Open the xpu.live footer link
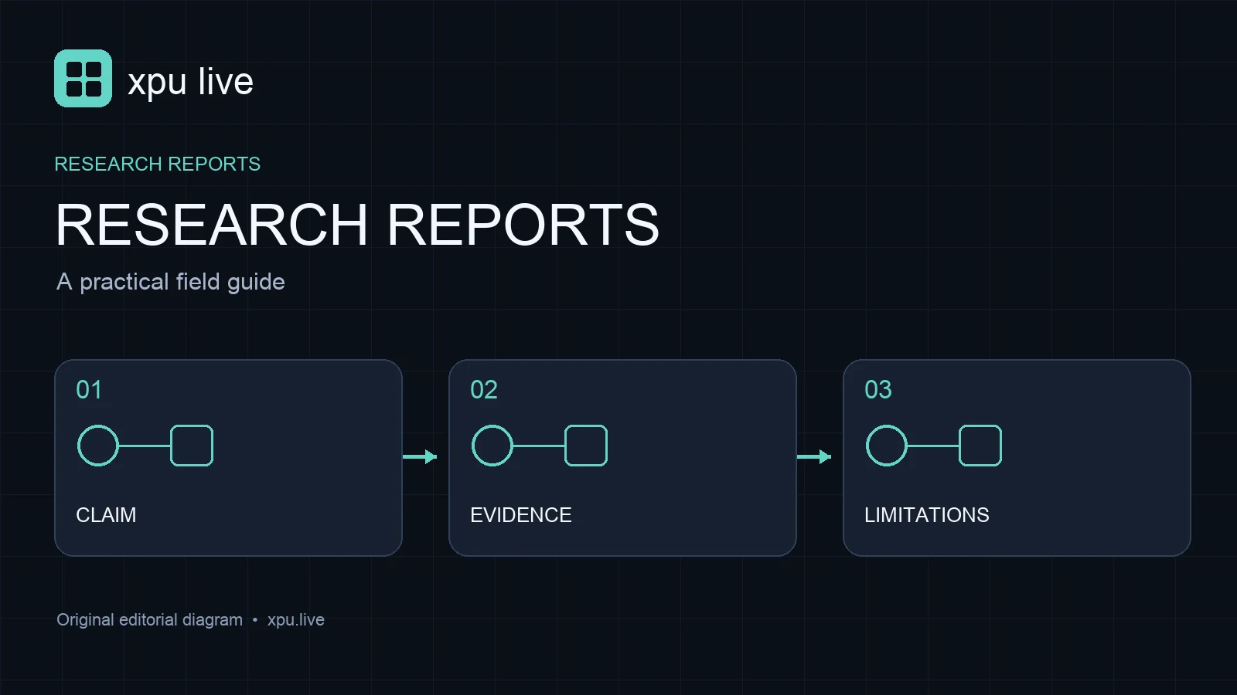The width and height of the screenshot is (1237, 695). pos(296,620)
